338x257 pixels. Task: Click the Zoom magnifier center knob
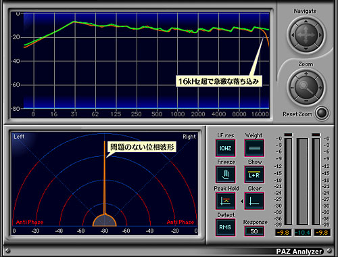click(x=306, y=87)
